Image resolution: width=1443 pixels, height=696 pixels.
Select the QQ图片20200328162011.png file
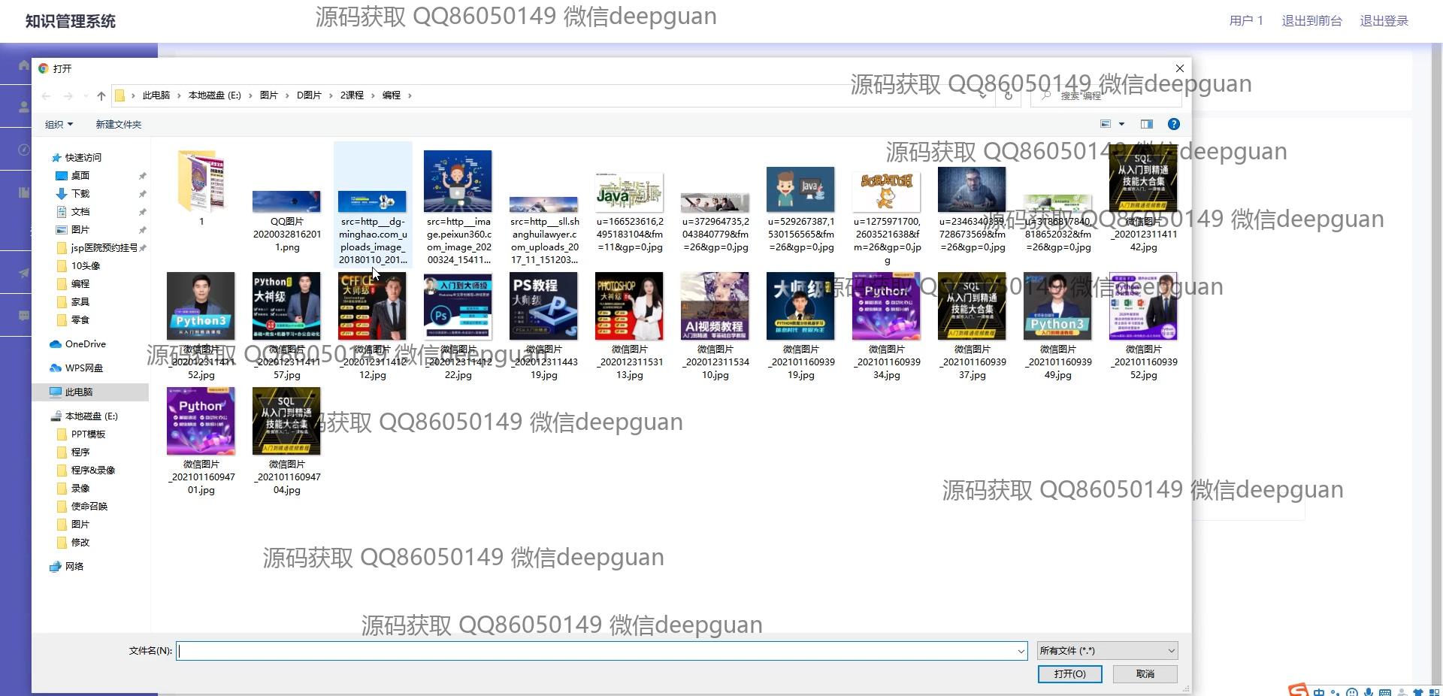click(x=286, y=221)
